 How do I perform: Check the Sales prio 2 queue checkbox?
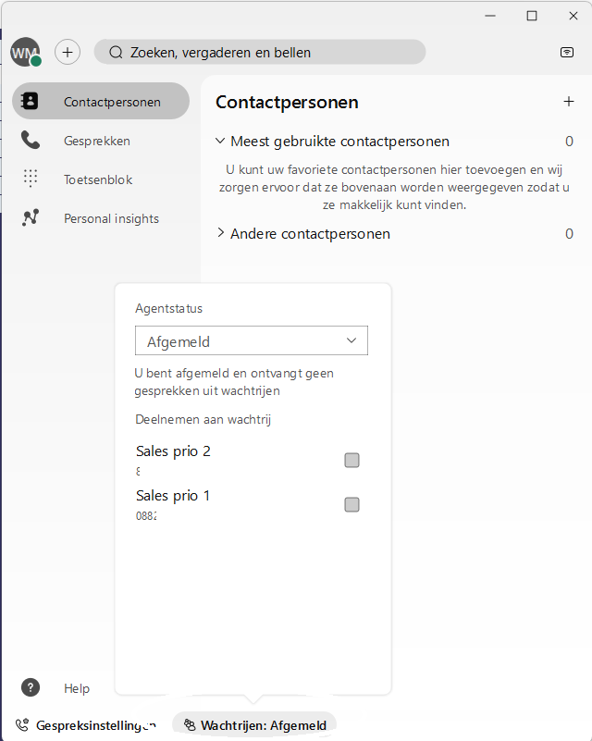(x=352, y=460)
